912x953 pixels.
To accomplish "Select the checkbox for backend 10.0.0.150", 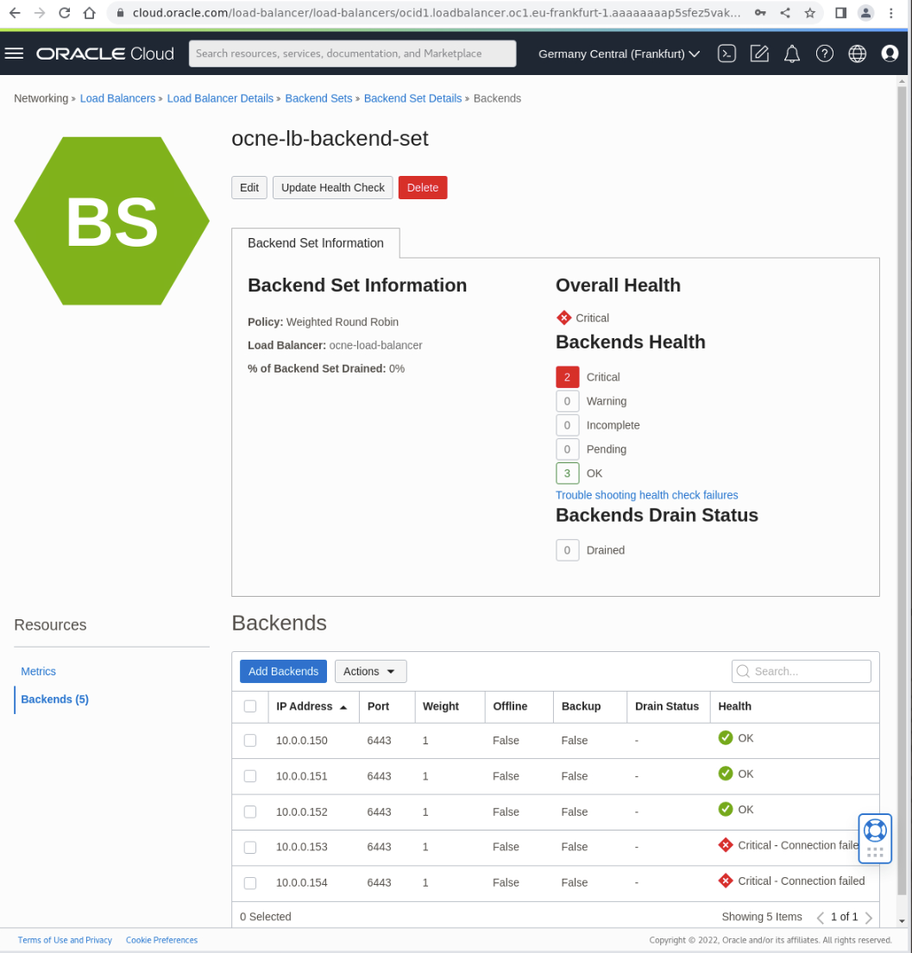I will (250, 739).
